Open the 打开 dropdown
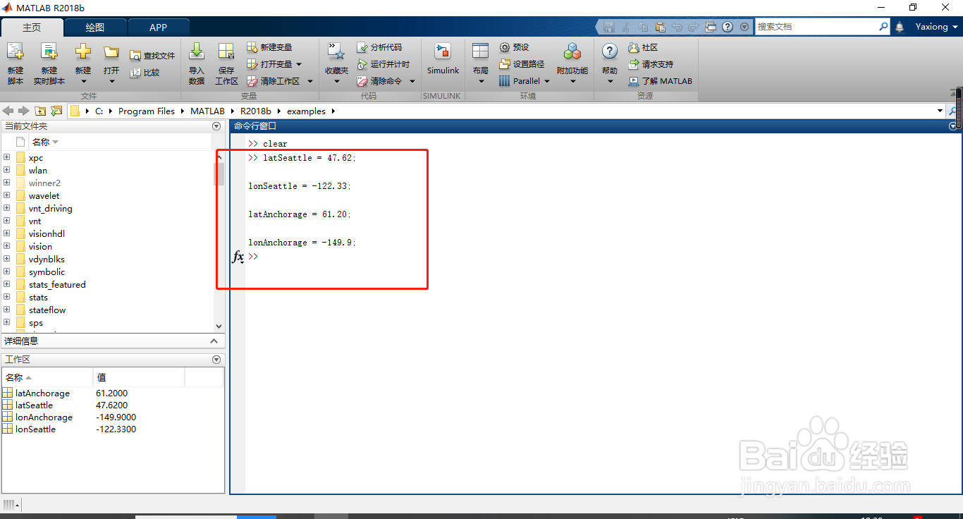 pos(111,81)
